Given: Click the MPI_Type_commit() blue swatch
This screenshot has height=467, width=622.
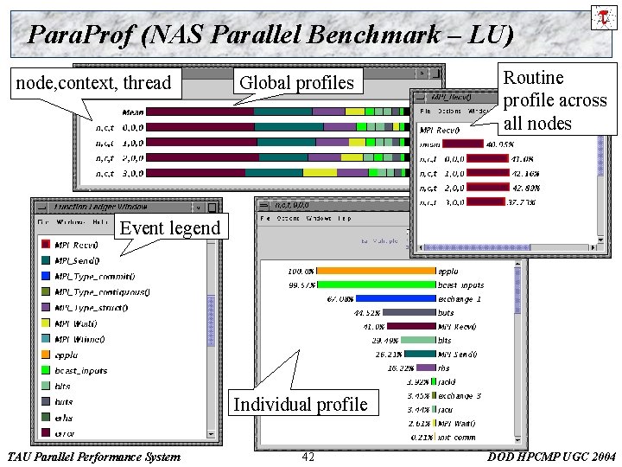Looking at the screenshot, I should 46,276.
